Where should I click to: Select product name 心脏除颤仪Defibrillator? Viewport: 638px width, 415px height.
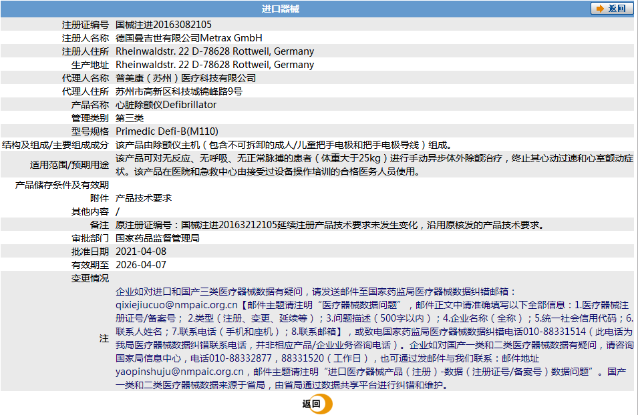click(x=166, y=105)
